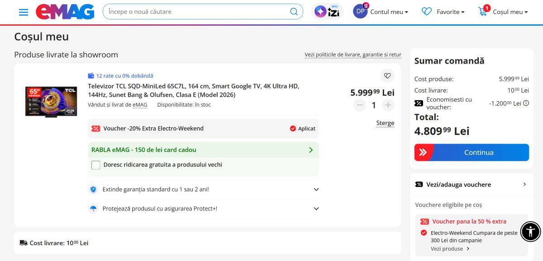The height and width of the screenshot is (261, 543).
Task: Open the accessibility widget icon
Action: pyautogui.click(x=530, y=232)
